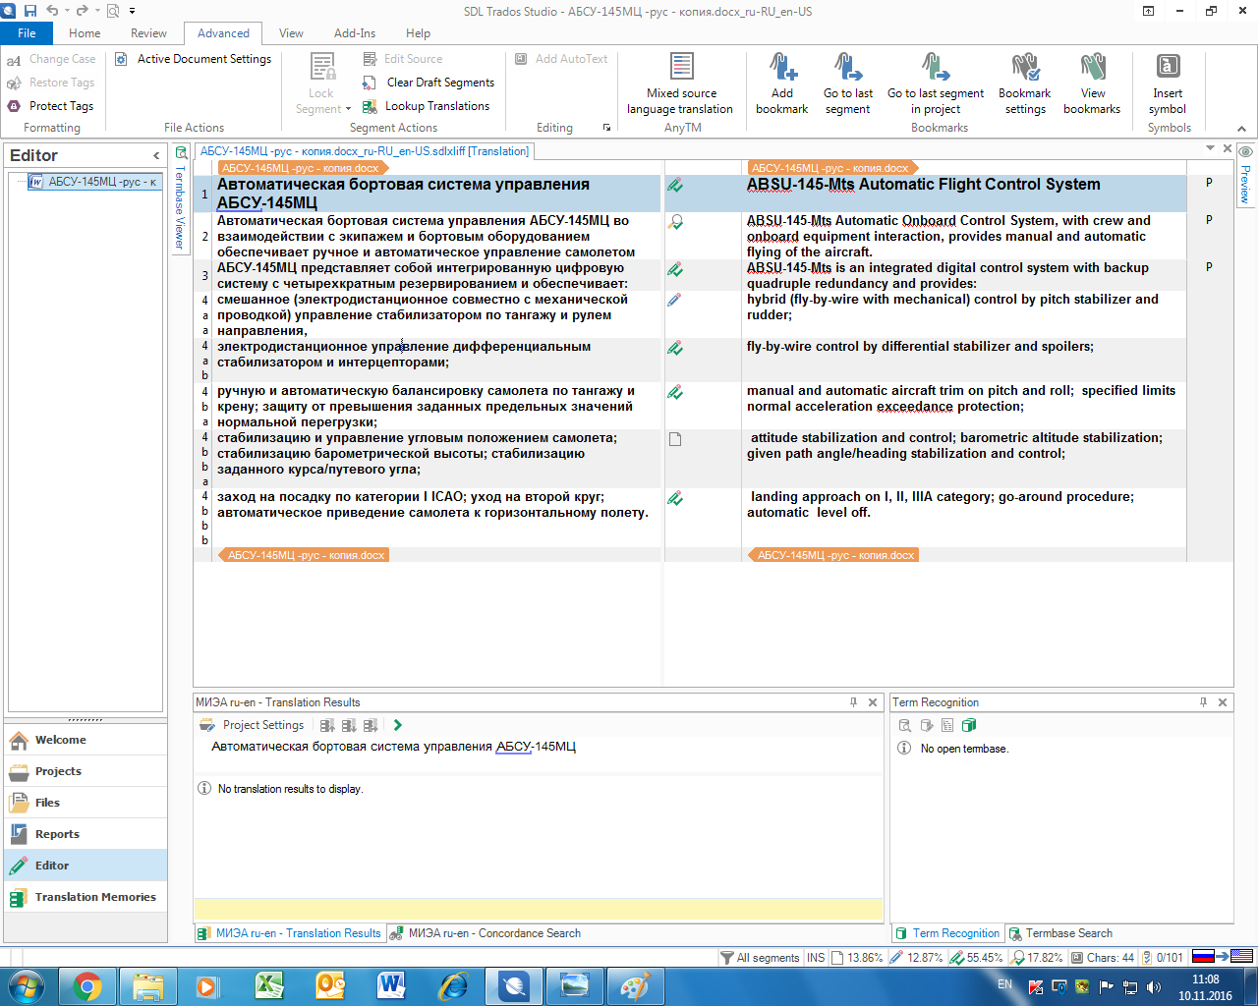Expand Lock Segment dropdown
The height and width of the screenshot is (1006, 1258).
[348, 109]
